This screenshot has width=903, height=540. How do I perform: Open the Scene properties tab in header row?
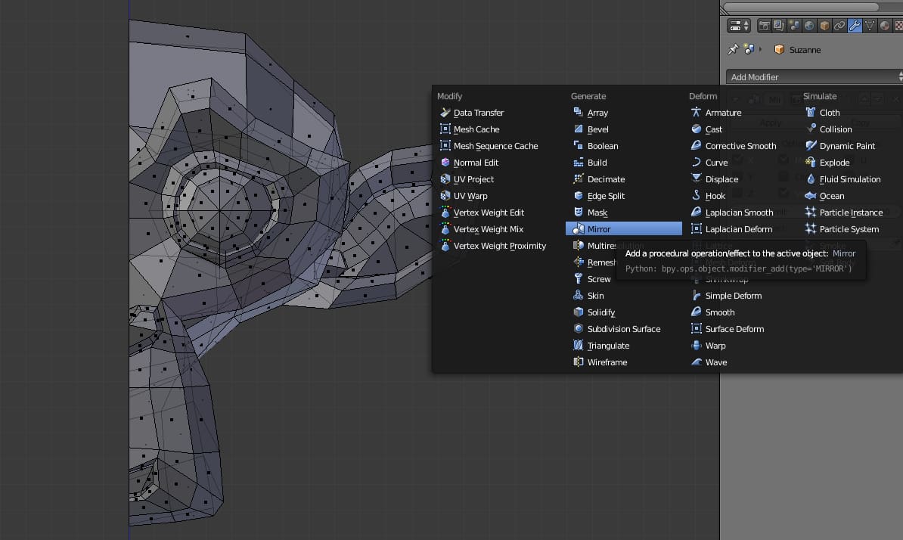coord(794,25)
